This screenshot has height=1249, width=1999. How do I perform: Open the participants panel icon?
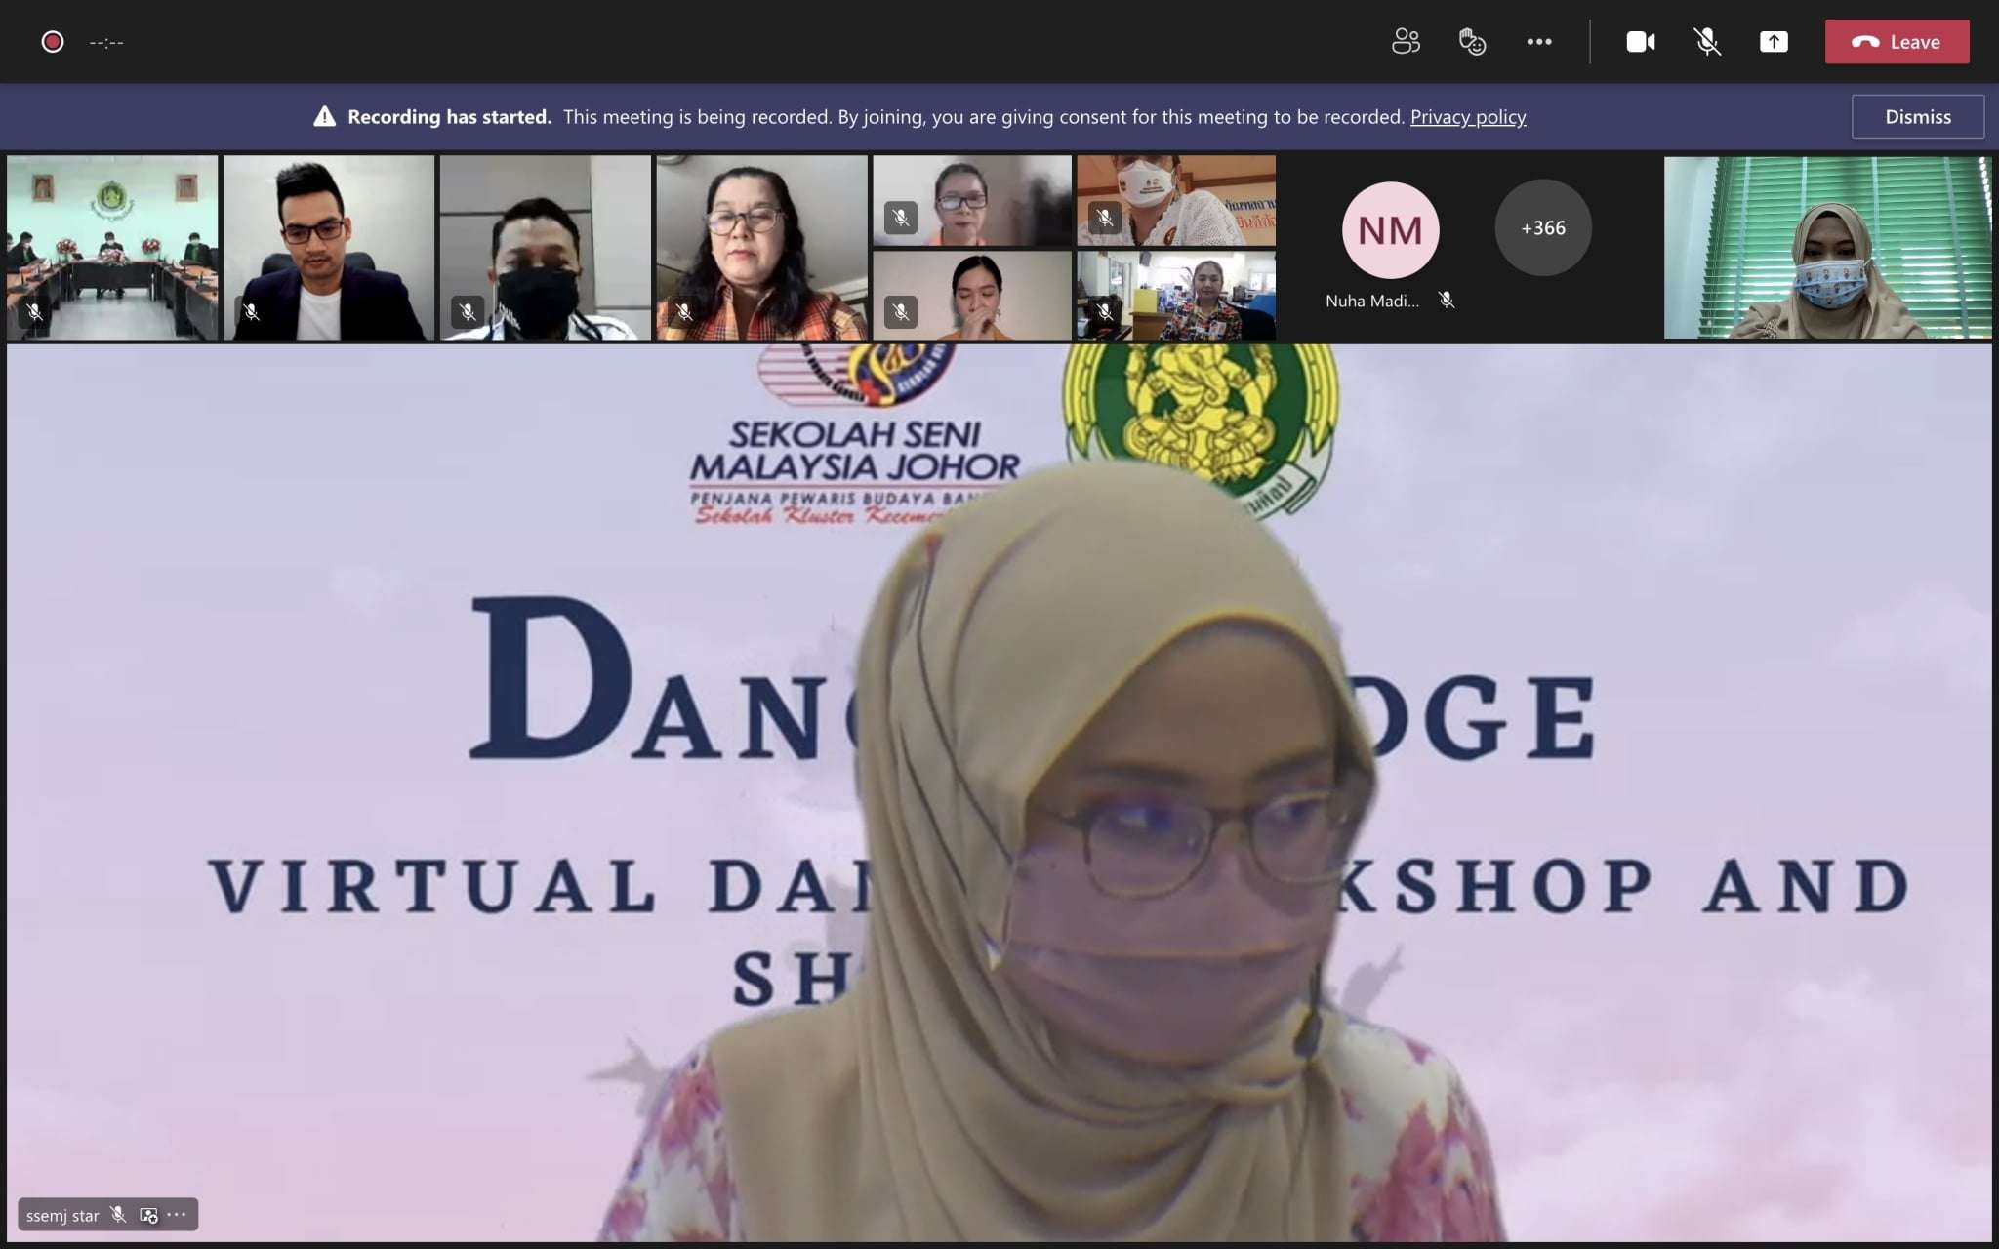[1406, 42]
